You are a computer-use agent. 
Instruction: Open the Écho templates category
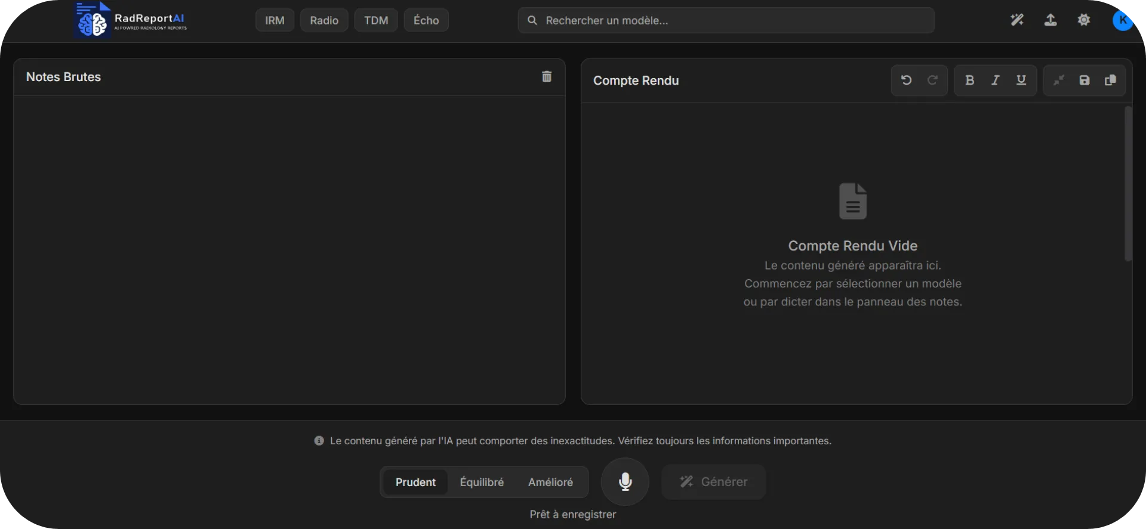click(x=426, y=20)
